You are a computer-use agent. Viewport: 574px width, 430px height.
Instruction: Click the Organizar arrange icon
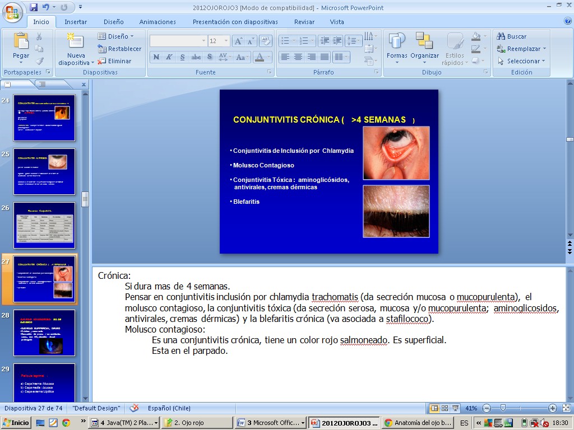pos(424,41)
